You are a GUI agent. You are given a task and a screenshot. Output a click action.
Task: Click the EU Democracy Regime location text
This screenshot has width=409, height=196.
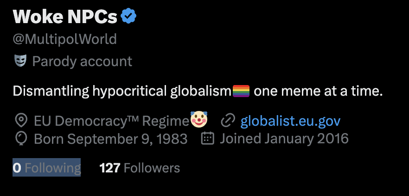coord(111,121)
